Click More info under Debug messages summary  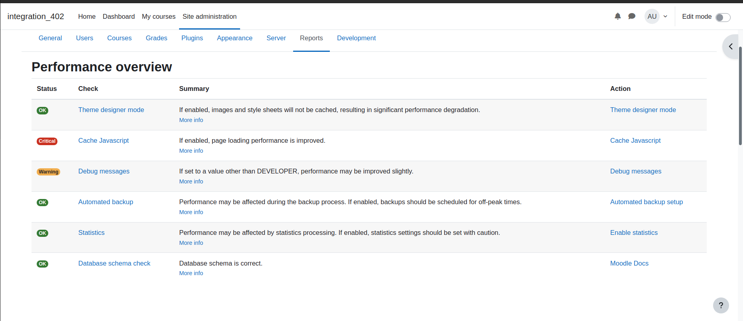point(191,181)
